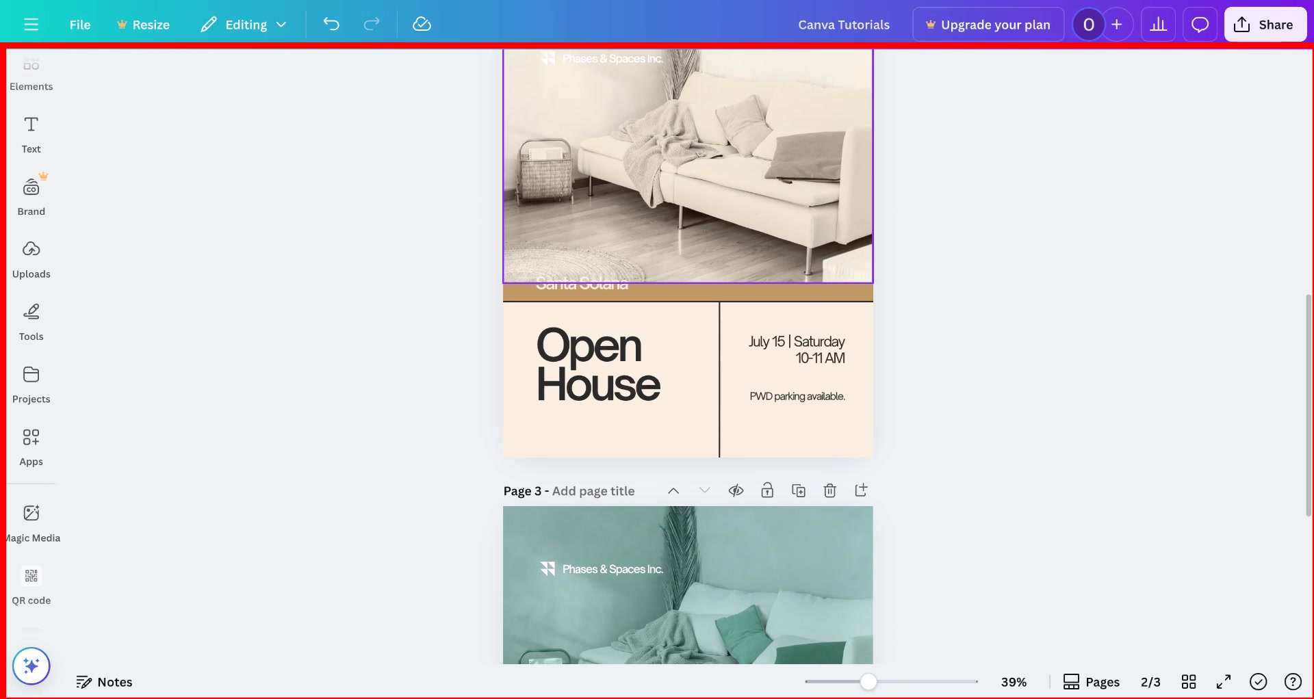Select the Text panel in the sidebar
Viewport: 1314px width, 699px height.
pyautogui.click(x=31, y=133)
